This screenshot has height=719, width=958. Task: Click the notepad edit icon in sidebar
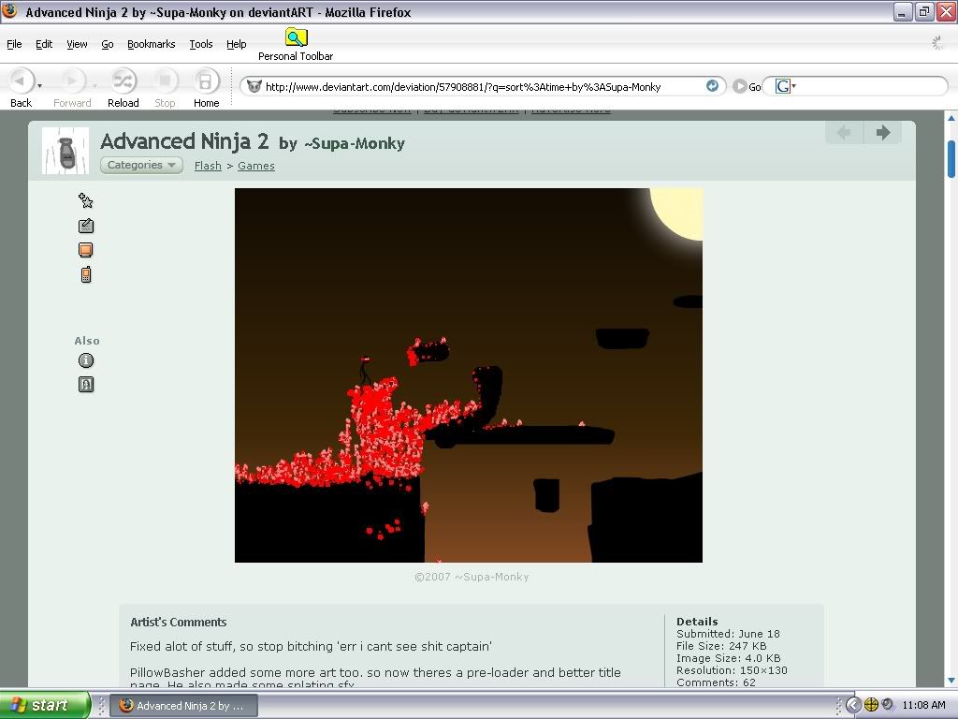85,226
